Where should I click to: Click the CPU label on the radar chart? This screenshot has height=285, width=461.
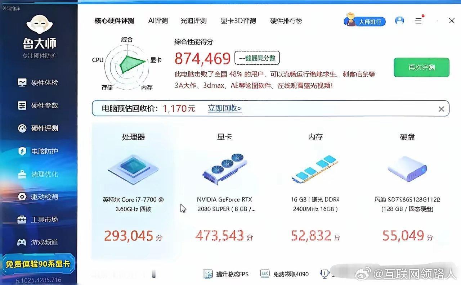click(x=98, y=60)
